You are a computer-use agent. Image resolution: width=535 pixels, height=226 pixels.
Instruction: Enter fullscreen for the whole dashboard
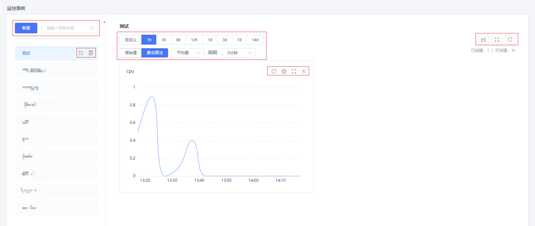(497, 40)
